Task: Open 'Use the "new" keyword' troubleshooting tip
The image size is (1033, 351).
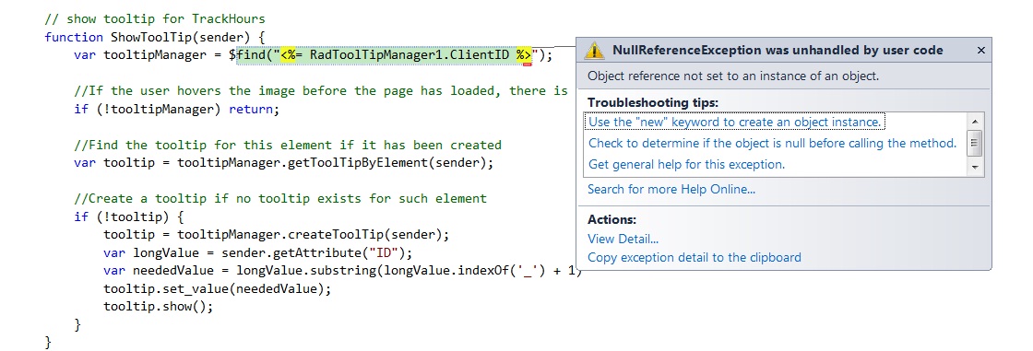Action: pos(734,122)
